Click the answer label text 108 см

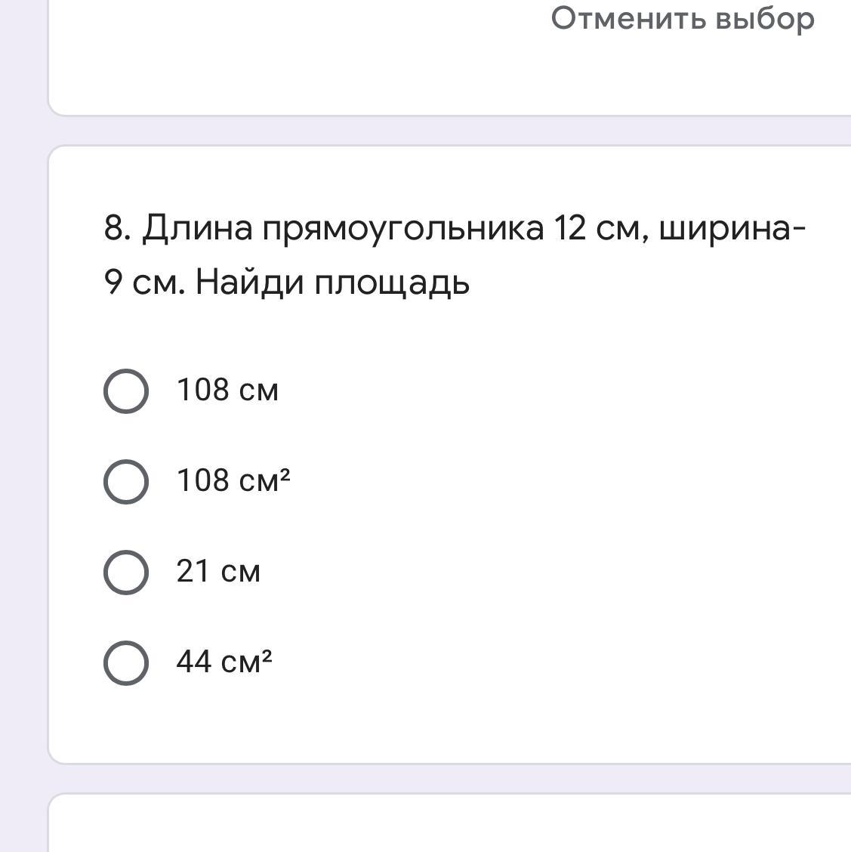pos(227,390)
